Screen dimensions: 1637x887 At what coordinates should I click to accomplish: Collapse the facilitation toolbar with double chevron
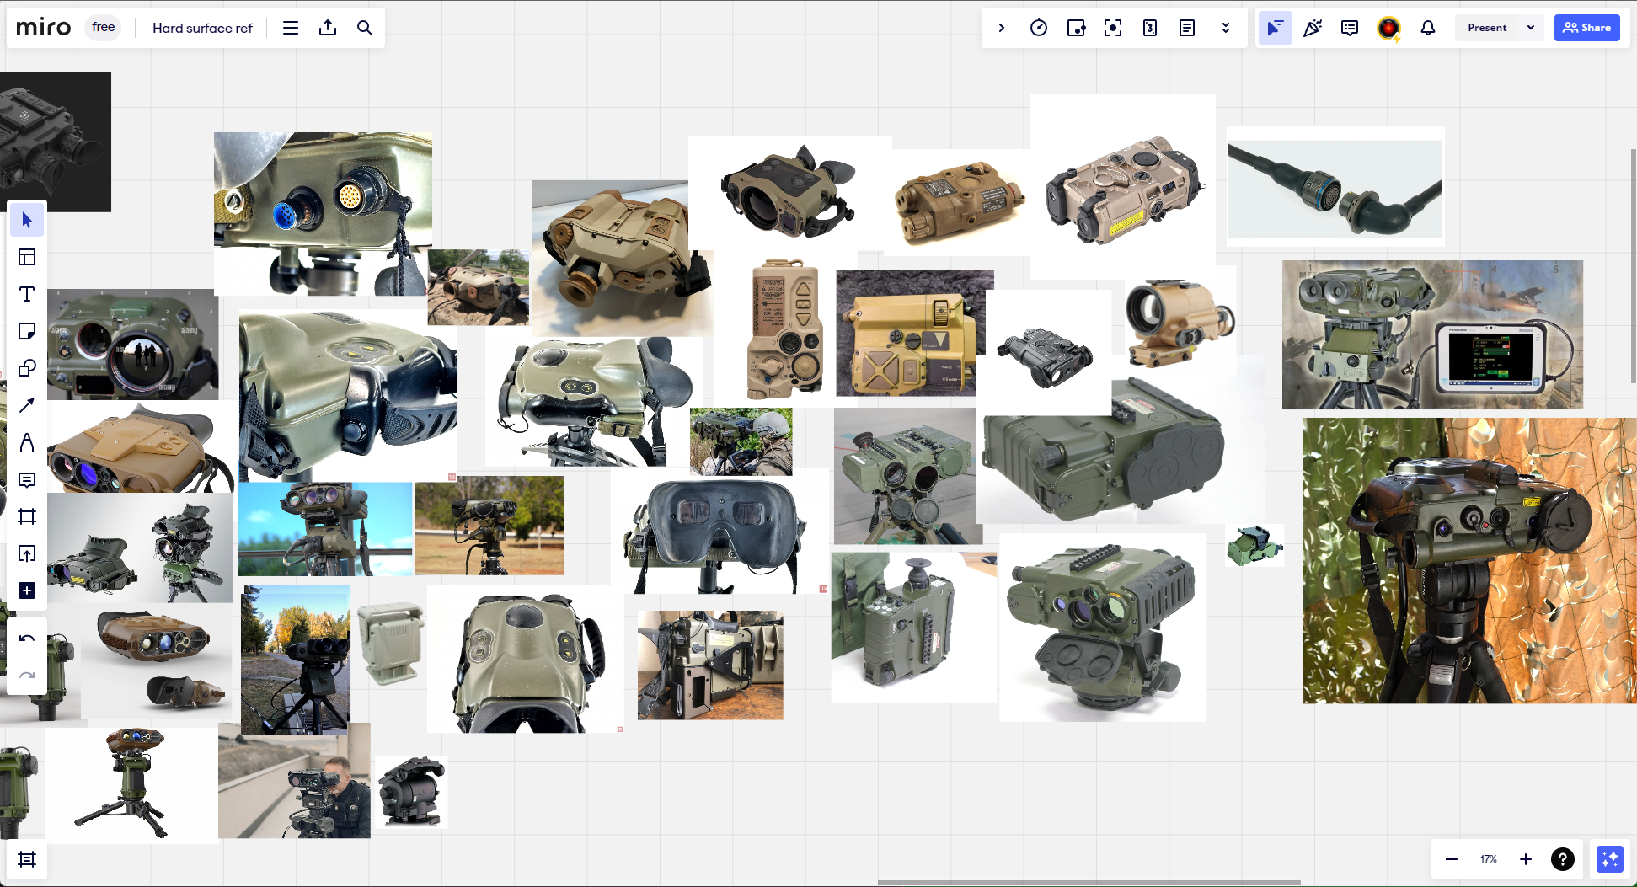click(x=1225, y=28)
